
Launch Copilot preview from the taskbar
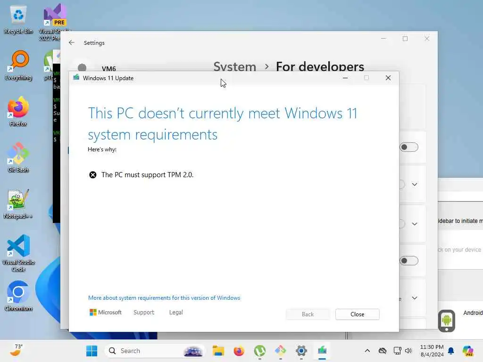coord(468,351)
